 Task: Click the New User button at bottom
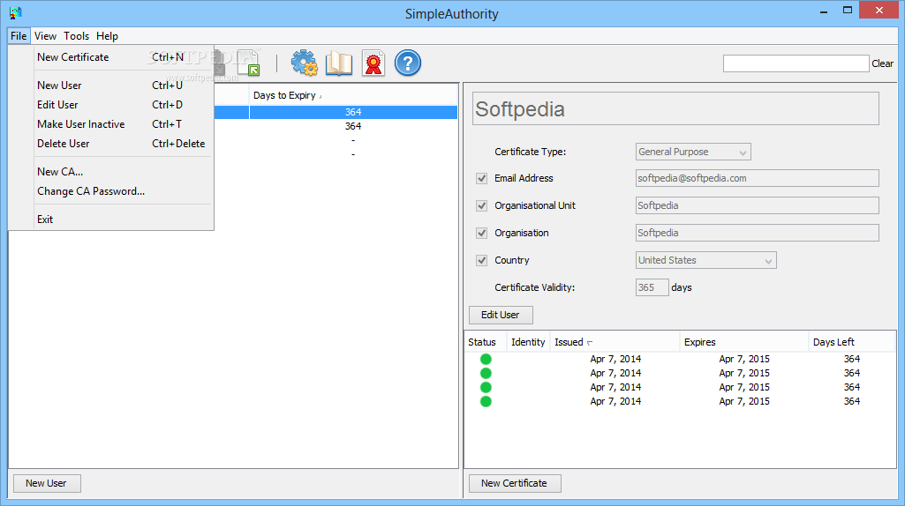click(x=46, y=483)
